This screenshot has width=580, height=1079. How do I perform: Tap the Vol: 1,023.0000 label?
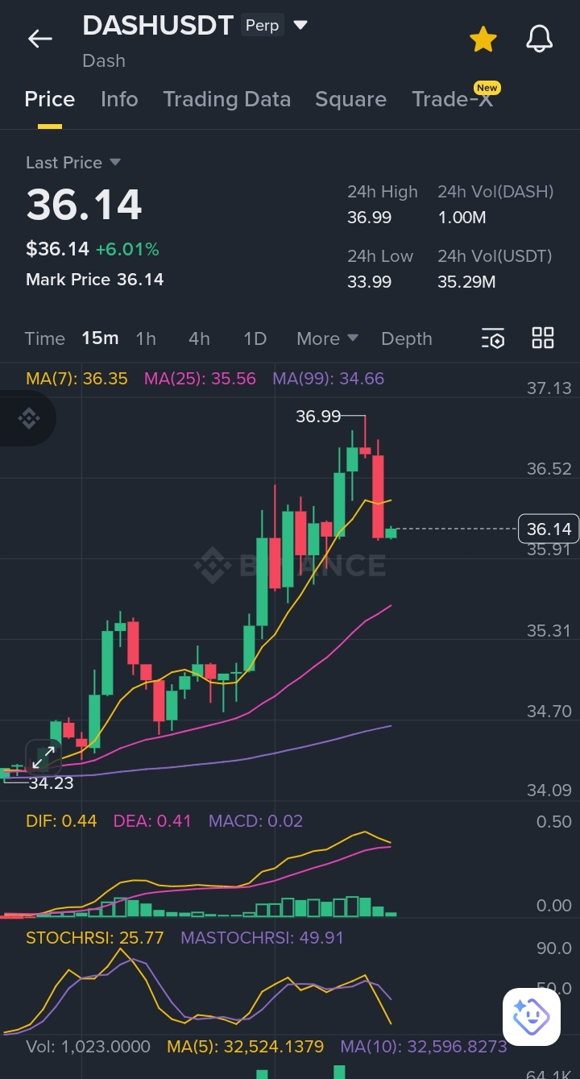(x=88, y=1047)
